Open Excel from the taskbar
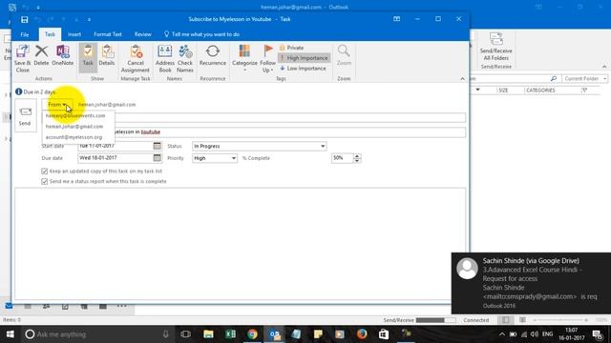Viewport: 611px width, 343px height. point(230,334)
